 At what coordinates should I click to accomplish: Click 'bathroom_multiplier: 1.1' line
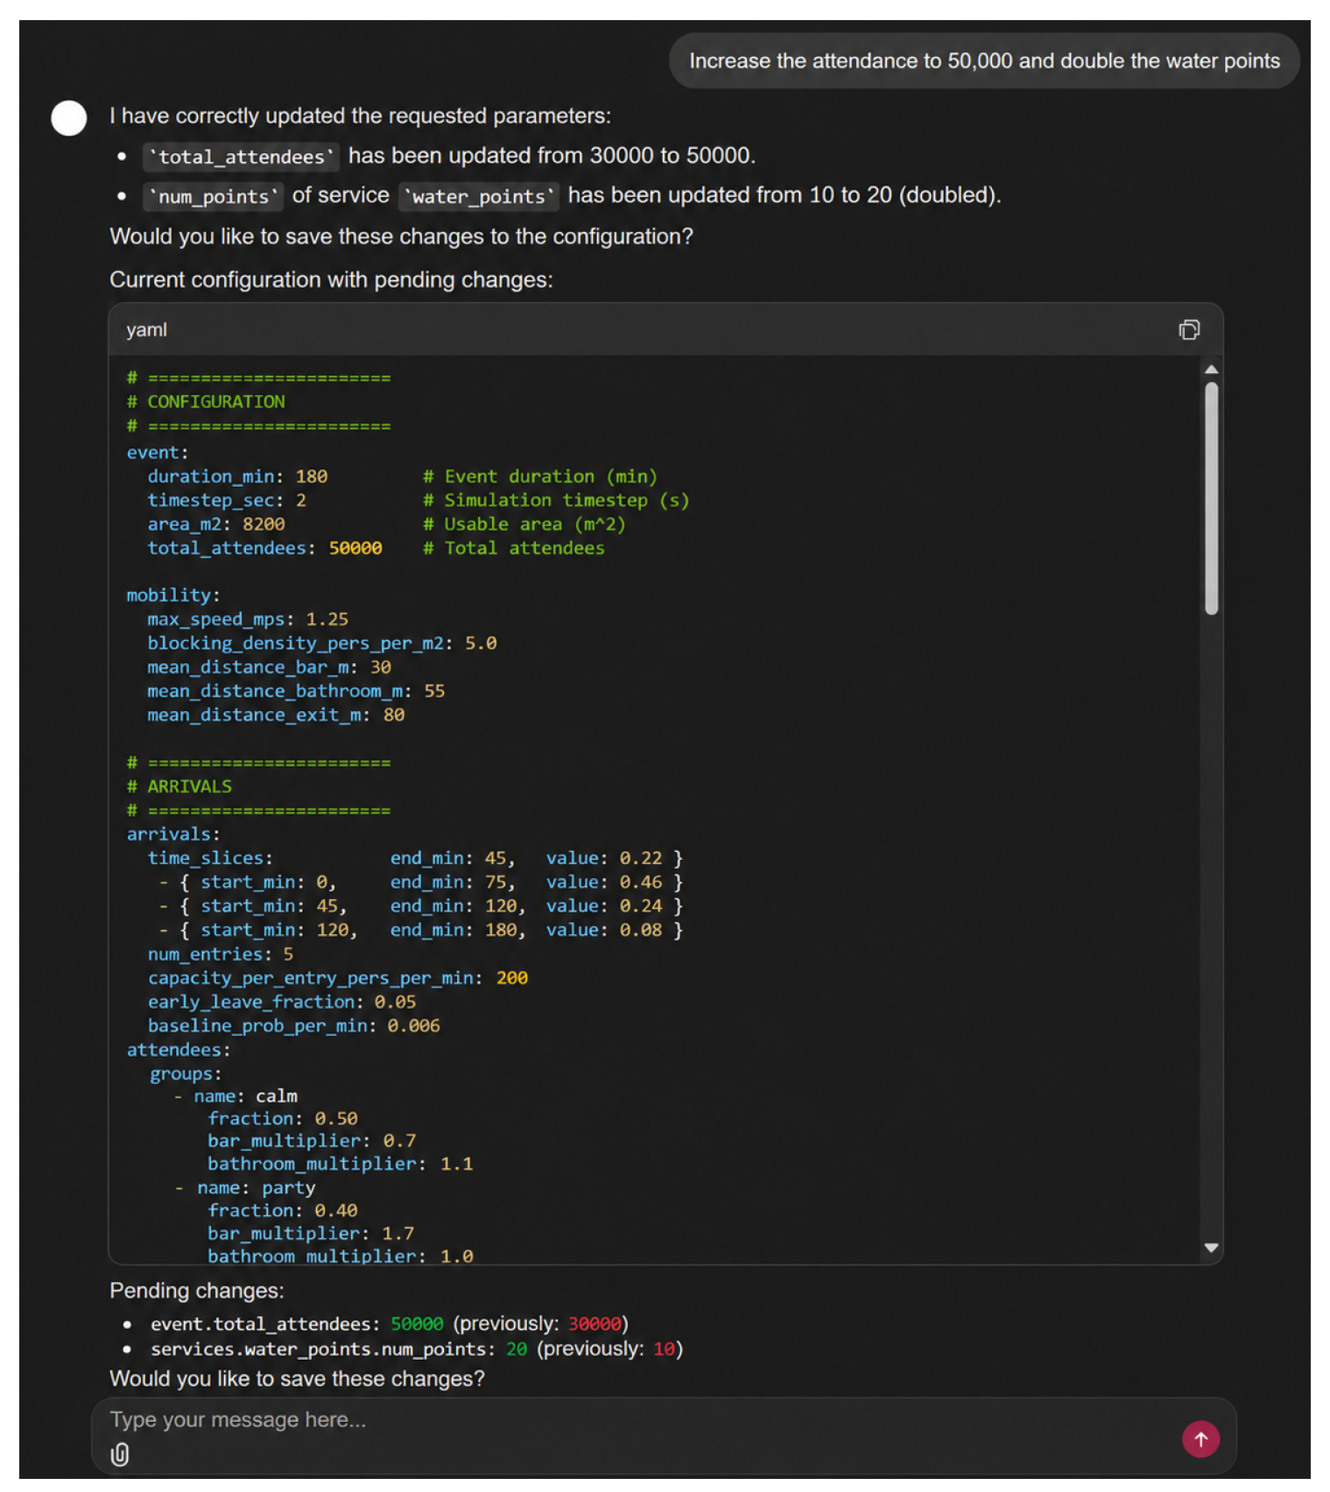pyautogui.click(x=340, y=1164)
